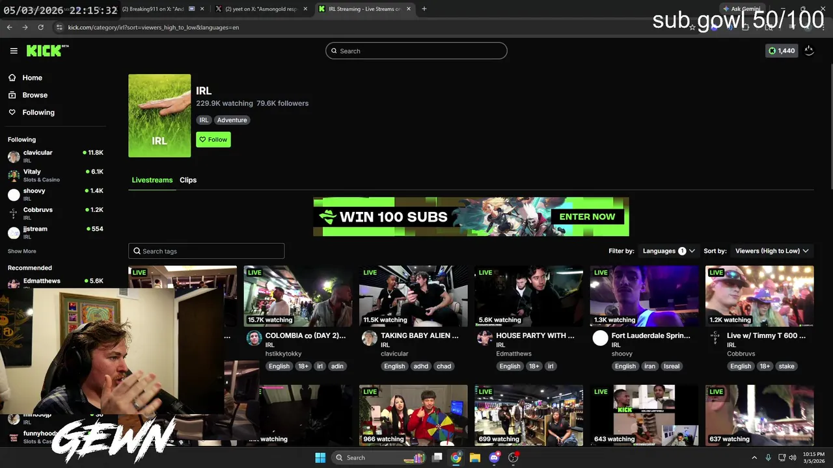Expand Show More under Following
Viewport: 833px width, 468px height.
click(21, 251)
